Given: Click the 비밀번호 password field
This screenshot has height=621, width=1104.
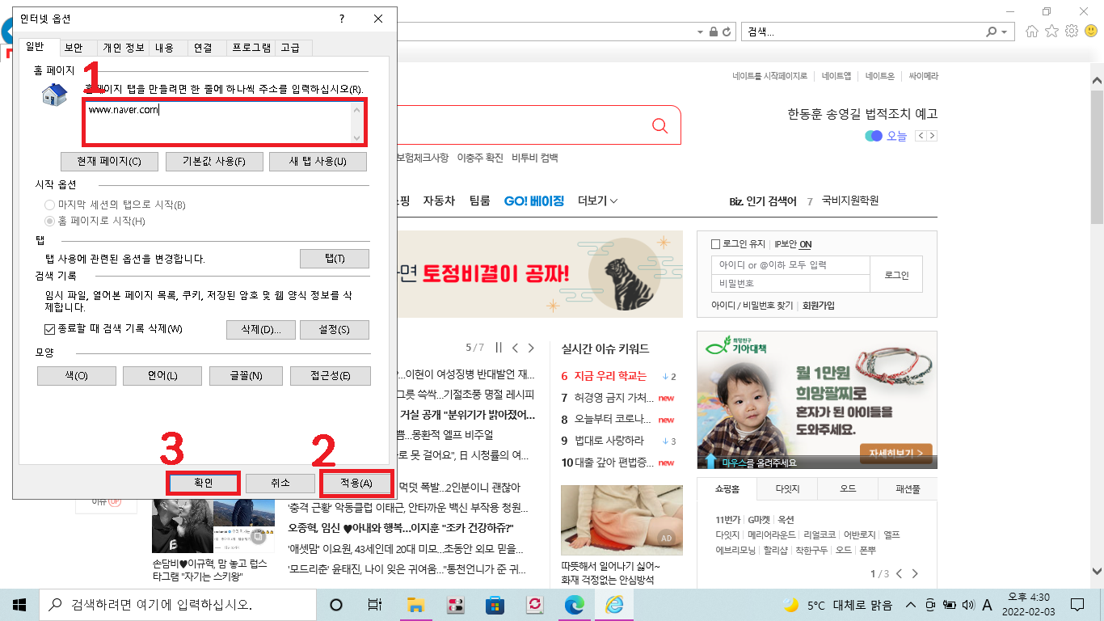Looking at the screenshot, I should 790,284.
